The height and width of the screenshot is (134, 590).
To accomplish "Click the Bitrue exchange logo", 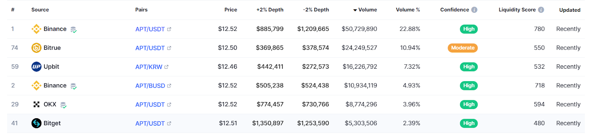I will point(36,48).
